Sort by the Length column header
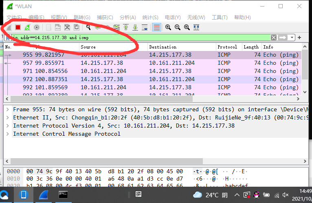 click(251, 47)
